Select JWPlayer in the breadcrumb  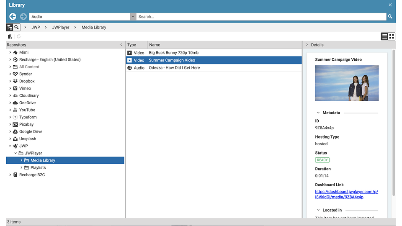click(61, 27)
